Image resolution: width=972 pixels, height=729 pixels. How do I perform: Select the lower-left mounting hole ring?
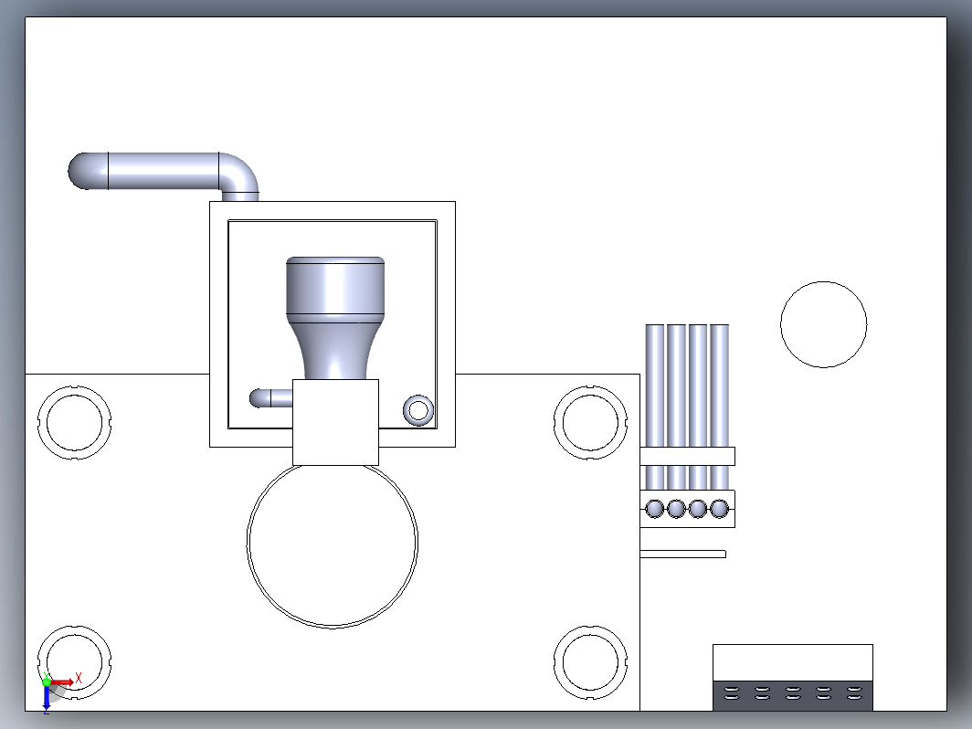74,662
